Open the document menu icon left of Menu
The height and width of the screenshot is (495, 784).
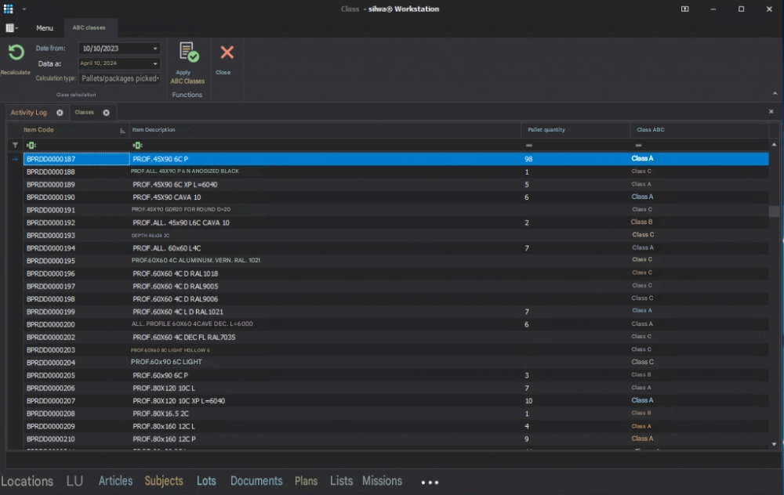(11, 28)
